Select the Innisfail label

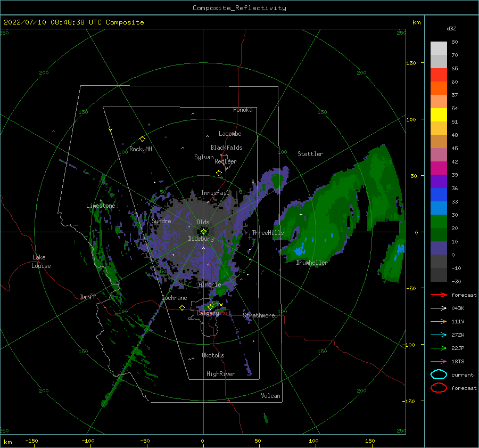coord(215,193)
